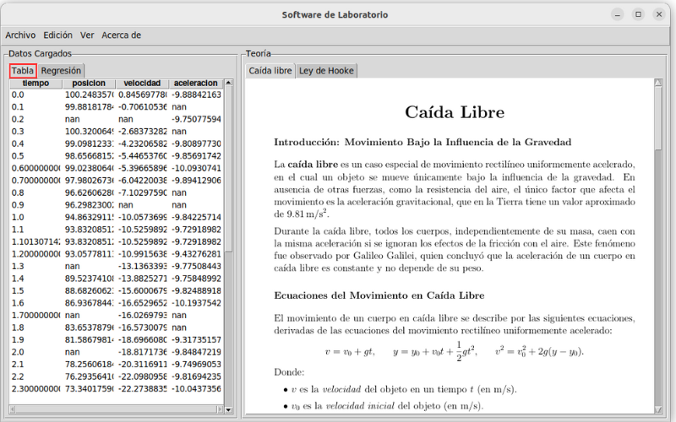Click the theory panel scroll down arrow
The width and height of the screenshot is (676, 422).
(x=658, y=409)
